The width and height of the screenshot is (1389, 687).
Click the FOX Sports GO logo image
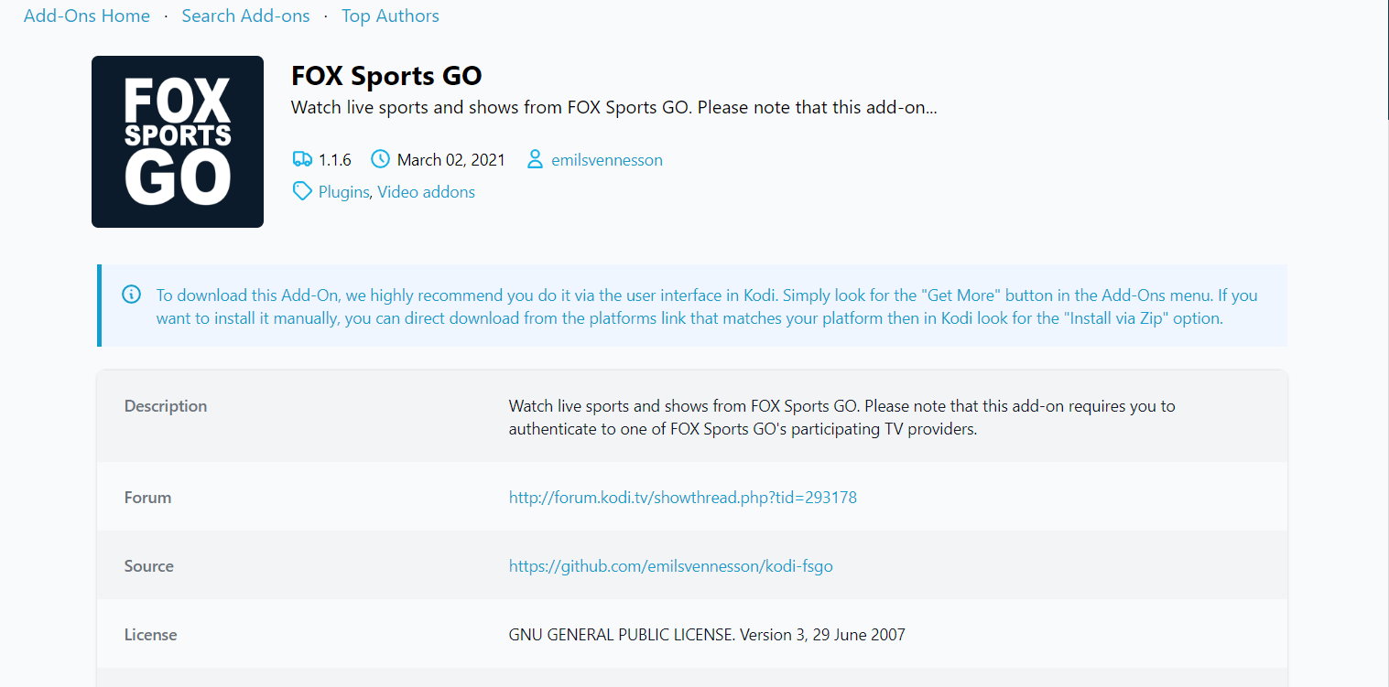tap(177, 141)
